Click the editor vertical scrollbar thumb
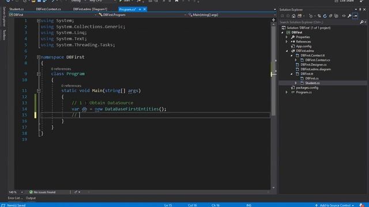369x207 pixels. click(x=273, y=71)
